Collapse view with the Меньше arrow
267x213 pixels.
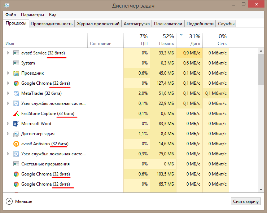point(9,201)
